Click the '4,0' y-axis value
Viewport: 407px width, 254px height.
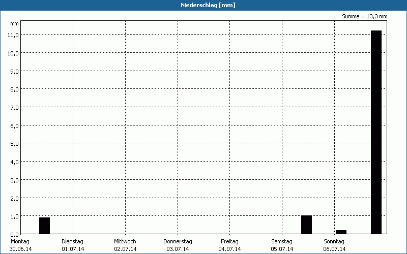[x=14, y=162]
